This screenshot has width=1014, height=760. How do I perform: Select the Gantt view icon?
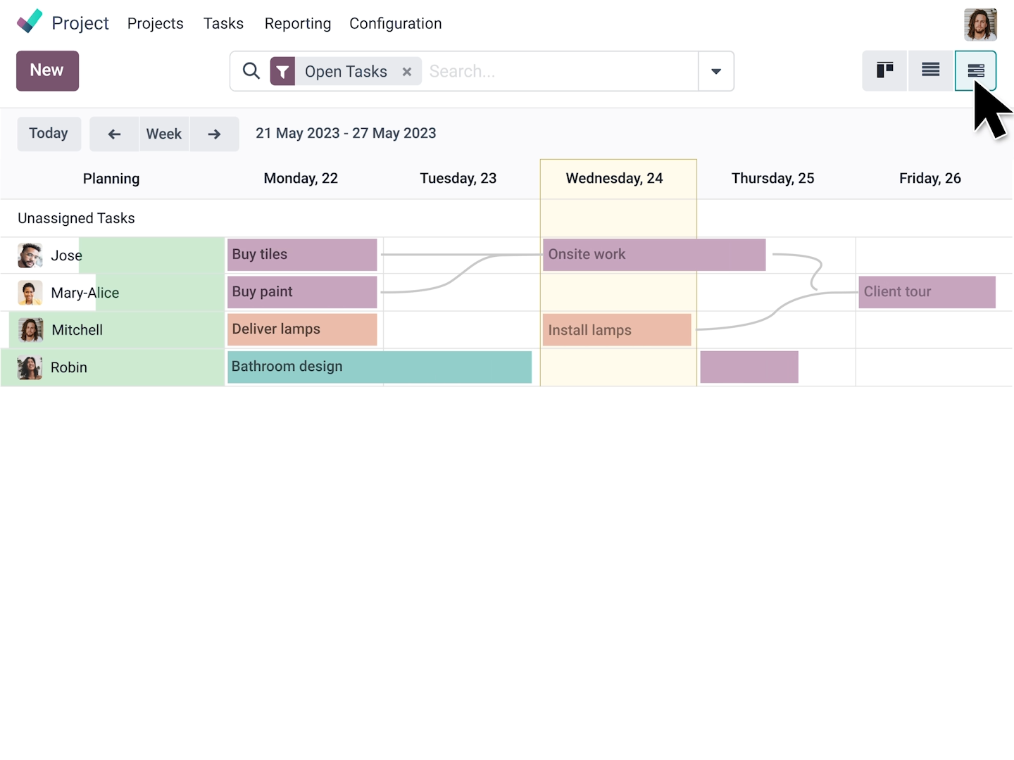[x=975, y=70]
